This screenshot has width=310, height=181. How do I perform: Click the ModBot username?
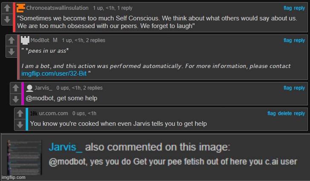click(x=40, y=40)
